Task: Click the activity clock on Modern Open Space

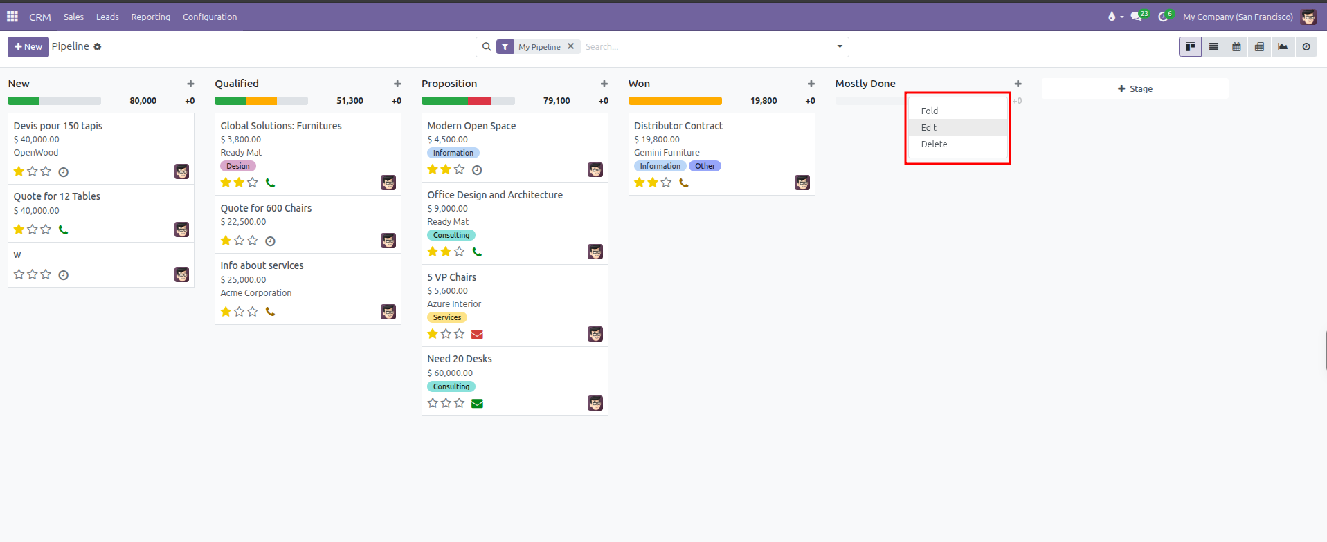Action: pos(477,170)
